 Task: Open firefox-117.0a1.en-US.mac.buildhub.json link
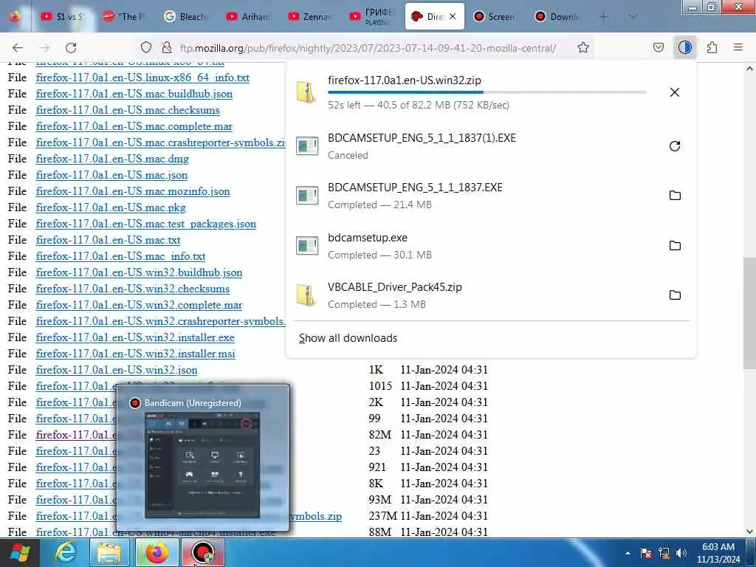tap(134, 94)
